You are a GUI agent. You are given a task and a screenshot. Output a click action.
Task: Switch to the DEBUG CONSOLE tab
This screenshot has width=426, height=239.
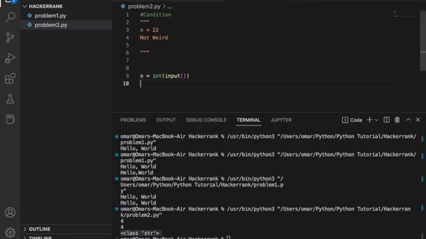(x=206, y=120)
